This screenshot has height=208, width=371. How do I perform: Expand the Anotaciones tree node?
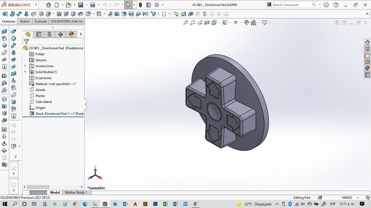25,66
